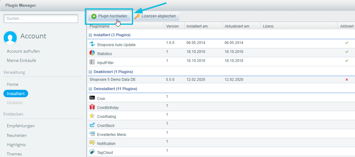Sort by the Lizenz column header
The width and height of the screenshot is (355, 157).
[x=299, y=26]
